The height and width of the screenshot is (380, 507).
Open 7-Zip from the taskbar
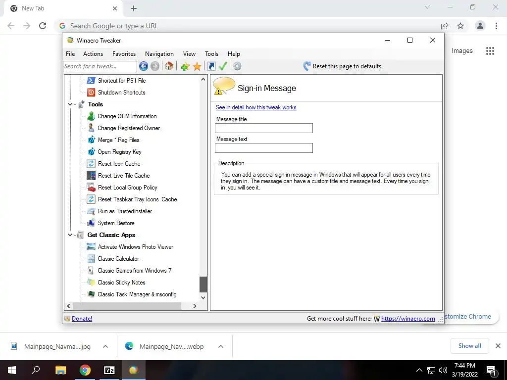[109, 370]
